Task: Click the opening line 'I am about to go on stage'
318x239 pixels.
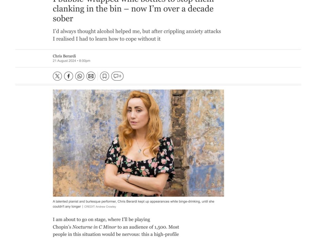Action: 101,219
